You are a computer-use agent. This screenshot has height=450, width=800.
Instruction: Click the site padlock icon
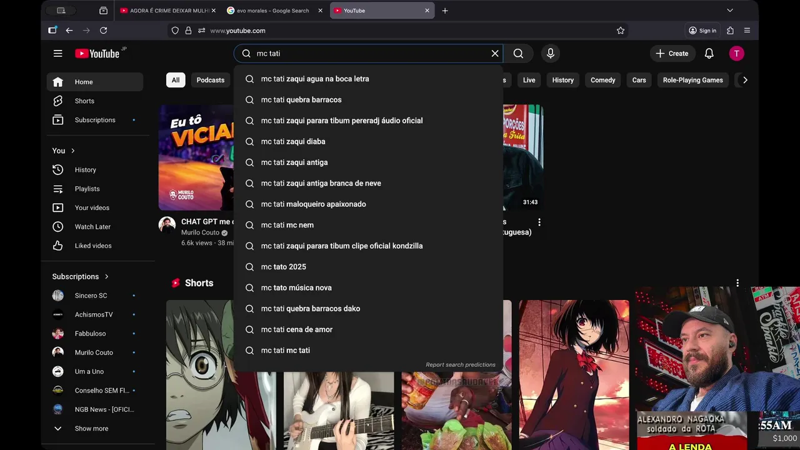tap(188, 30)
